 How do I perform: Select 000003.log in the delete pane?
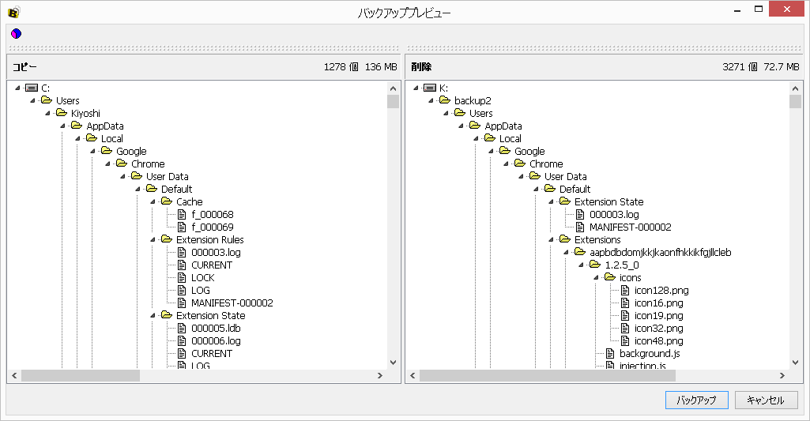point(614,214)
